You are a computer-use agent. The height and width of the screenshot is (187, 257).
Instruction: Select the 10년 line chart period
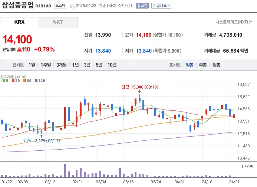coord(112,65)
